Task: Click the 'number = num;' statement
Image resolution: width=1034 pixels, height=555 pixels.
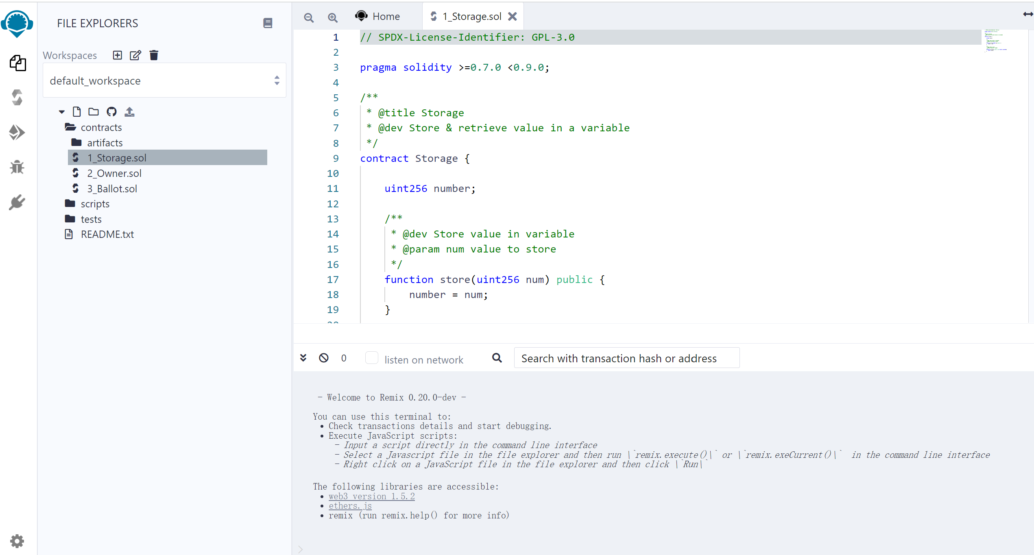Action: (448, 295)
